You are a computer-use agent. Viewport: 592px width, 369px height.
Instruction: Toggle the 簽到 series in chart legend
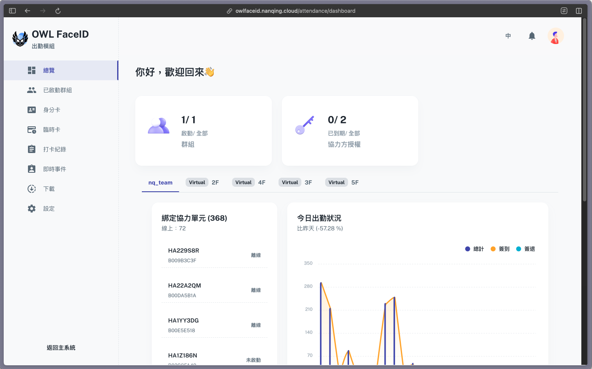coord(500,249)
